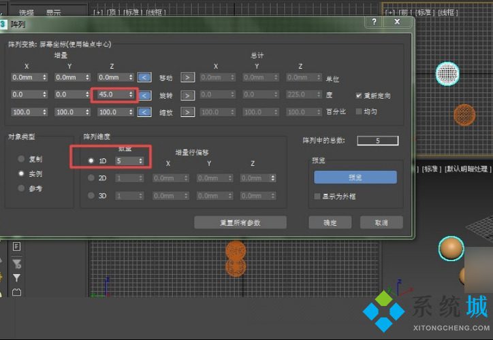Select the shaded sphere with cyan outline in perspective view
This screenshot has width=493, height=340.
[451, 248]
